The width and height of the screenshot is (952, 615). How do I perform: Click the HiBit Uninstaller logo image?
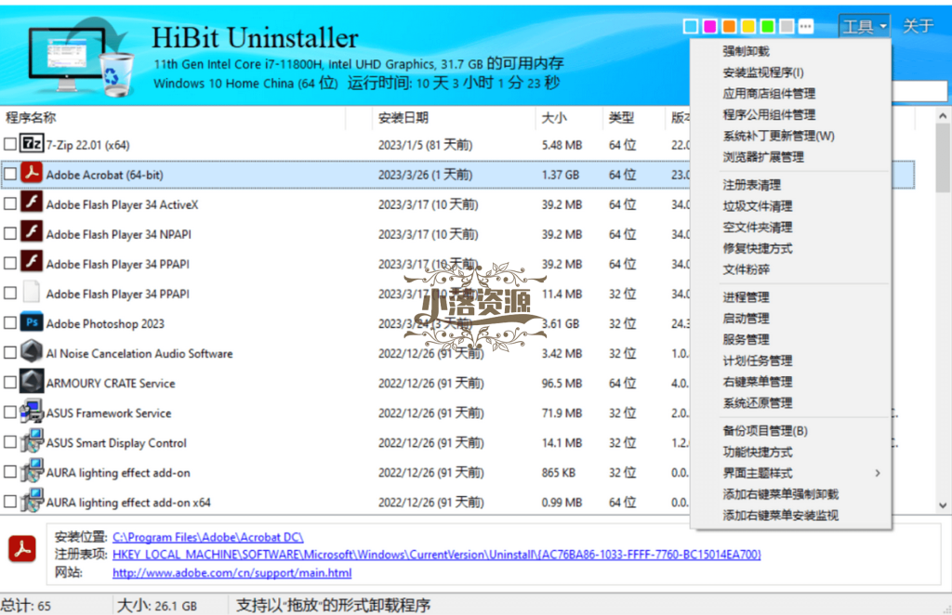pos(80,57)
